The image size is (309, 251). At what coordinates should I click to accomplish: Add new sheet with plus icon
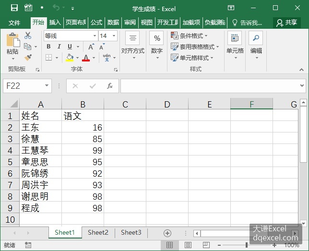pos(167,233)
